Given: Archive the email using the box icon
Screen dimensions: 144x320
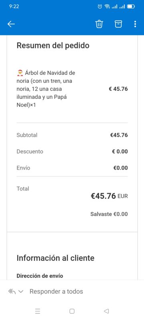Looking at the screenshot, I should (x=118, y=24).
